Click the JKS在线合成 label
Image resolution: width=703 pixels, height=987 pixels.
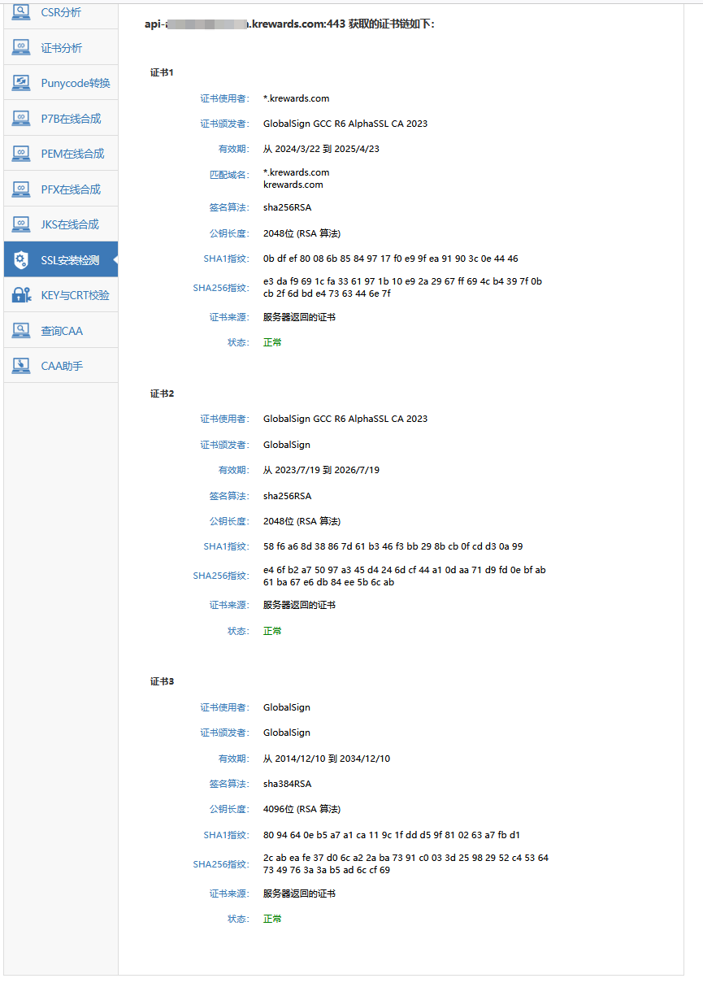[x=71, y=224]
